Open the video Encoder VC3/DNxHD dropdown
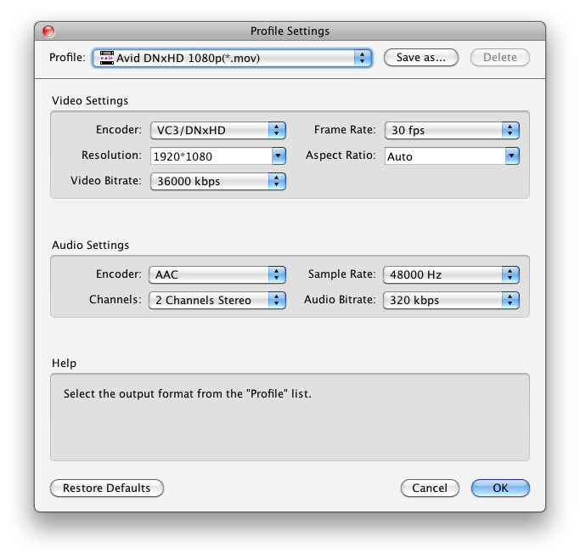580x559 pixels. click(217, 130)
